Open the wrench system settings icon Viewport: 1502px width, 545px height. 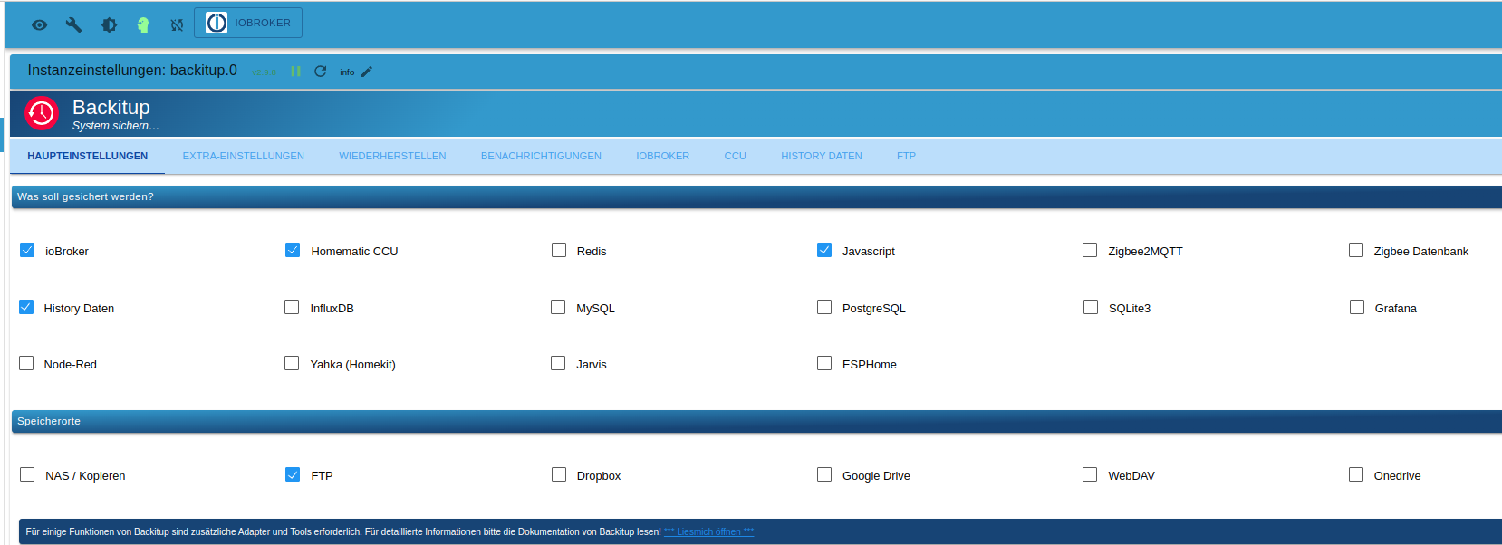point(73,25)
